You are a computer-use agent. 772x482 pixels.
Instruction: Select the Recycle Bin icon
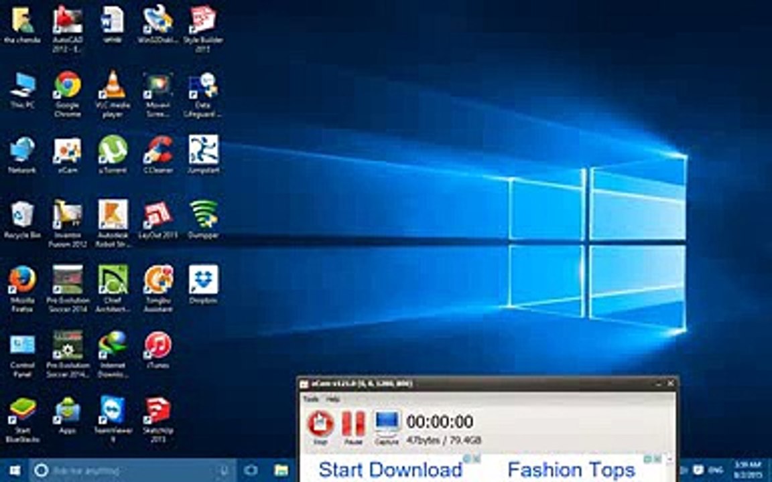[x=22, y=220]
